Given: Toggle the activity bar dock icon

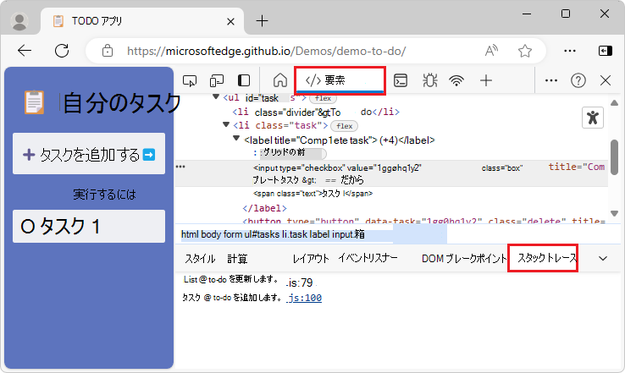Looking at the screenshot, I should 244,80.
